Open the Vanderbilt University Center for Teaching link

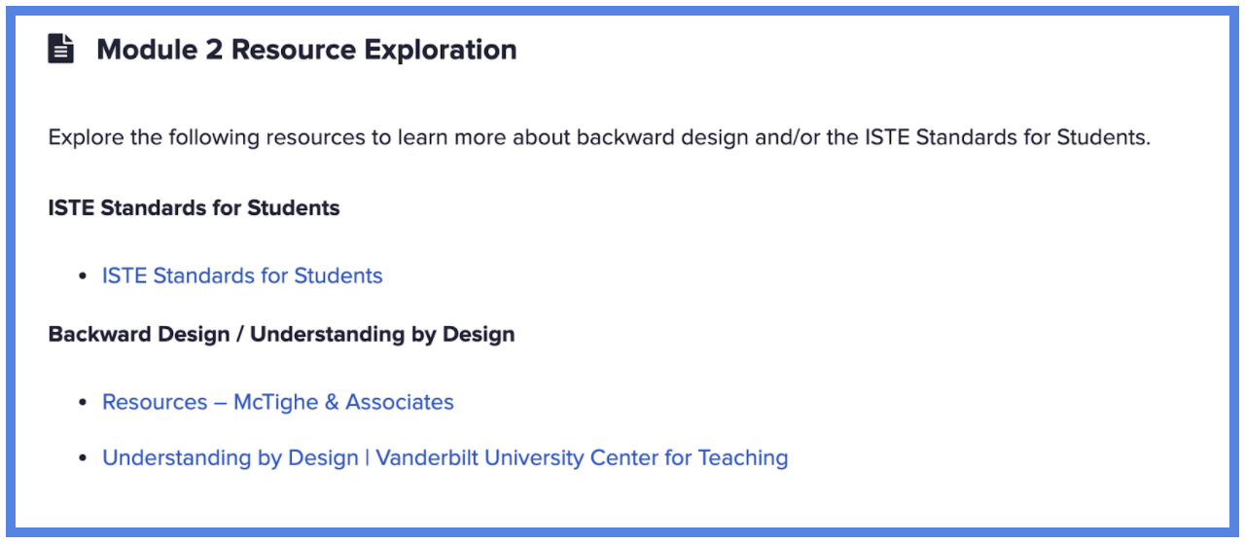click(445, 457)
